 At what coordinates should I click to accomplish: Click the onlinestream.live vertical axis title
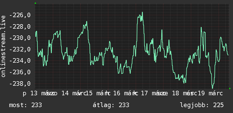(3, 46)
